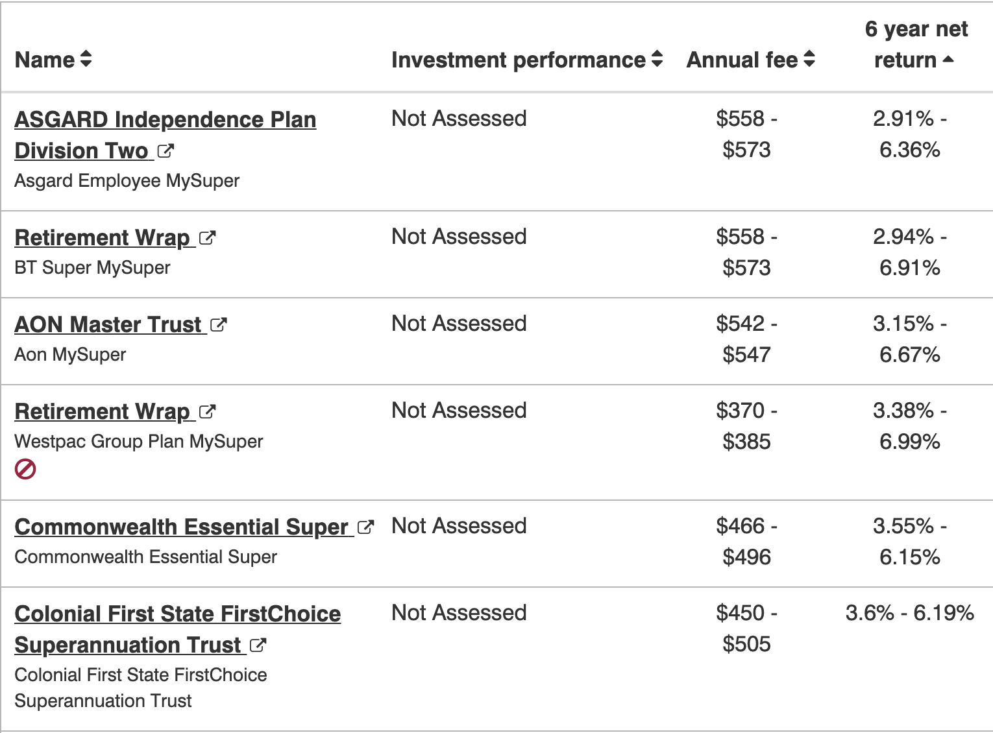Screen dimensions: 993x733
Task: Click 3.6% - 6.19% return cell
Action: click(909, 613)
